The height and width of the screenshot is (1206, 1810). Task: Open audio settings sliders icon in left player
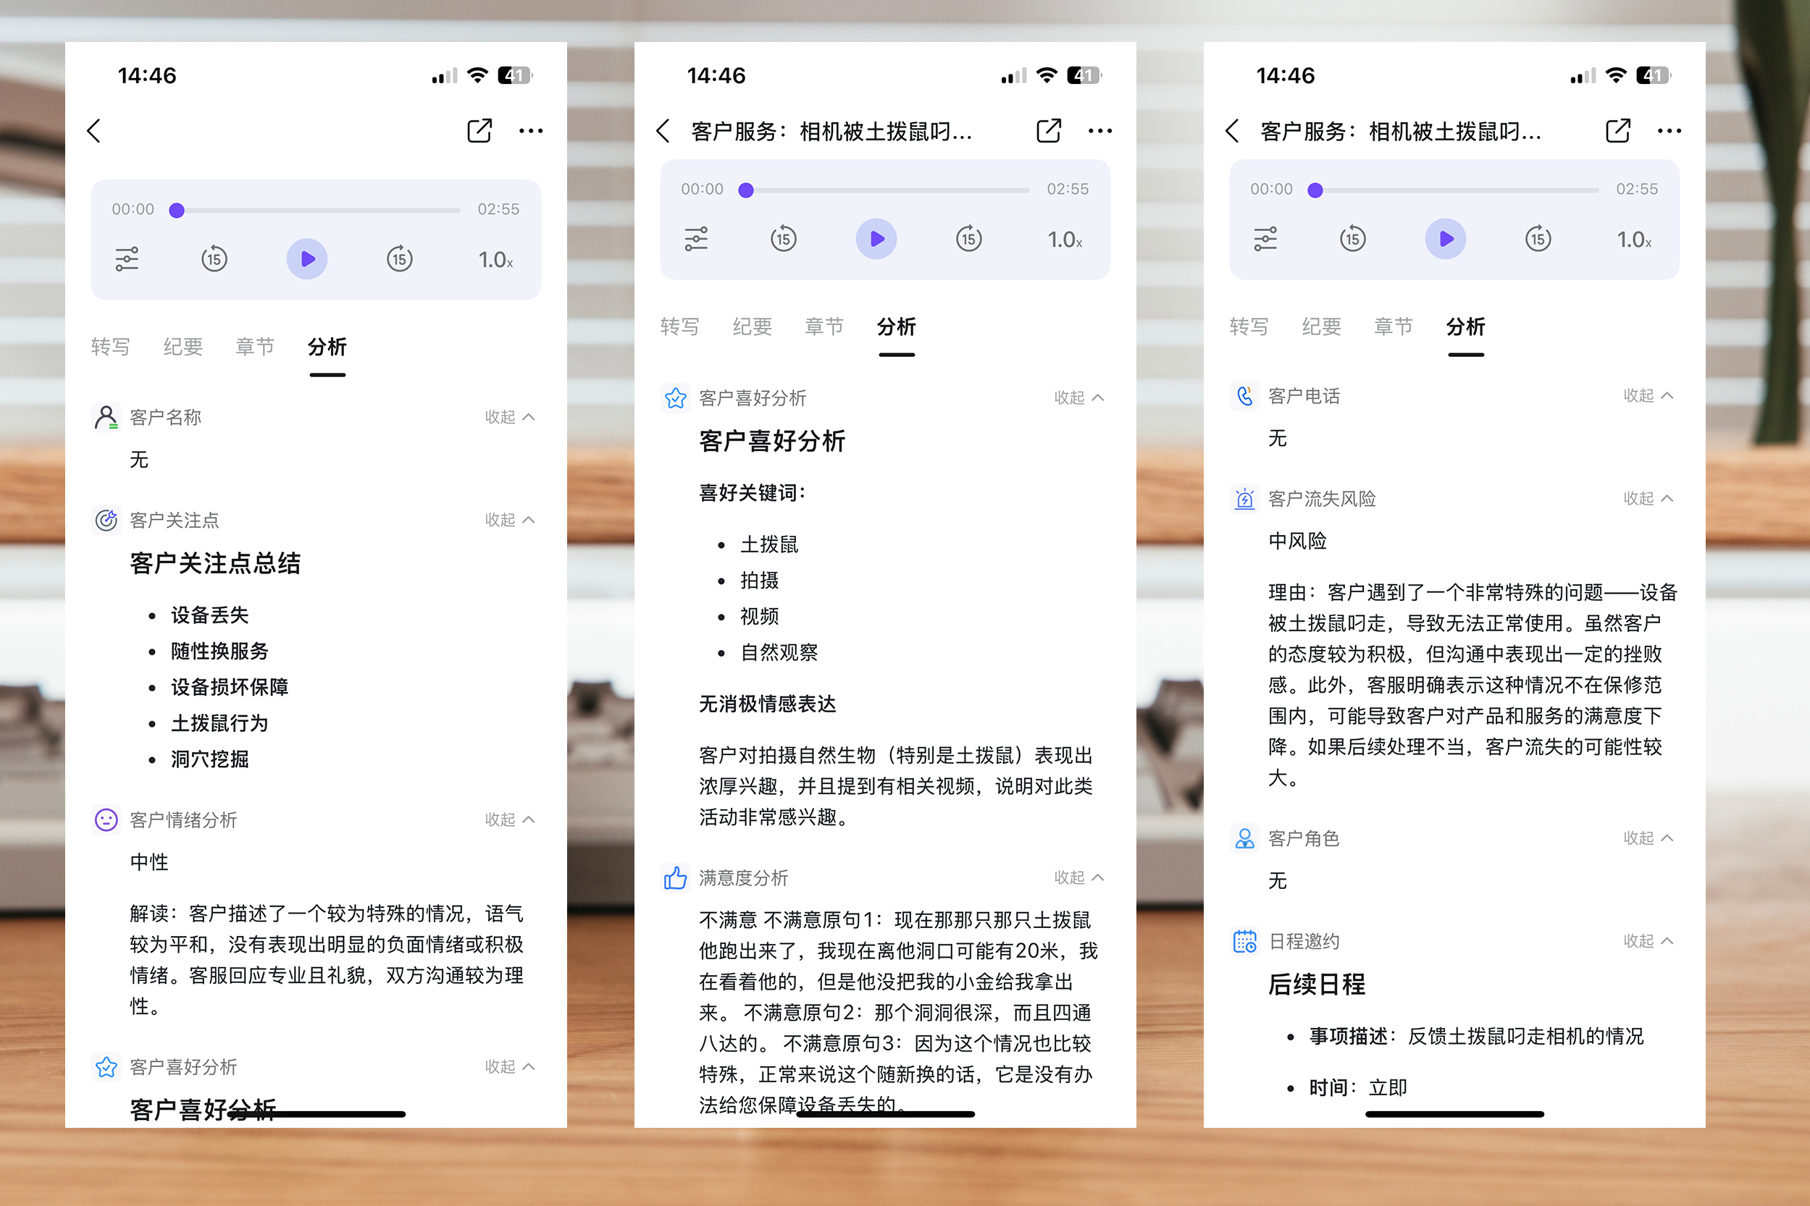click(x=127, y=259)
